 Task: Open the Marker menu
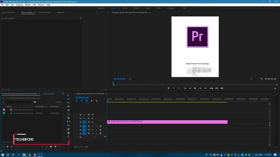point(28,5)
